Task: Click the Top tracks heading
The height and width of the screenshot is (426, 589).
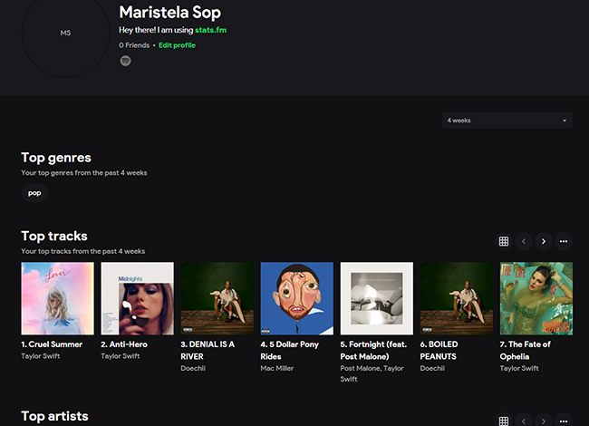Action: 54,237
